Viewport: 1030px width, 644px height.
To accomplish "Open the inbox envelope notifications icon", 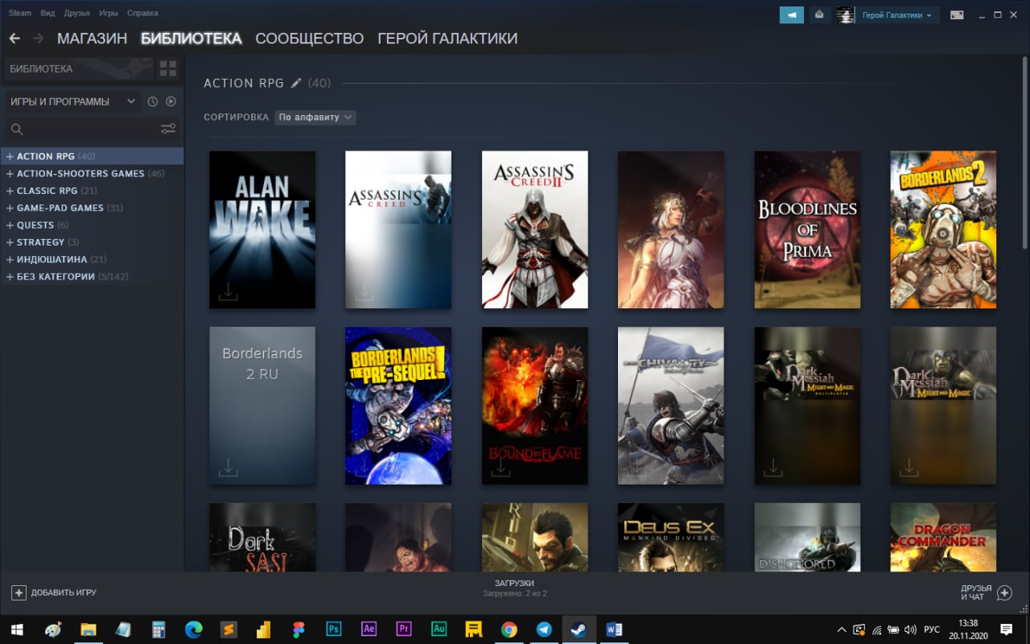I will [x=819, y=14].
